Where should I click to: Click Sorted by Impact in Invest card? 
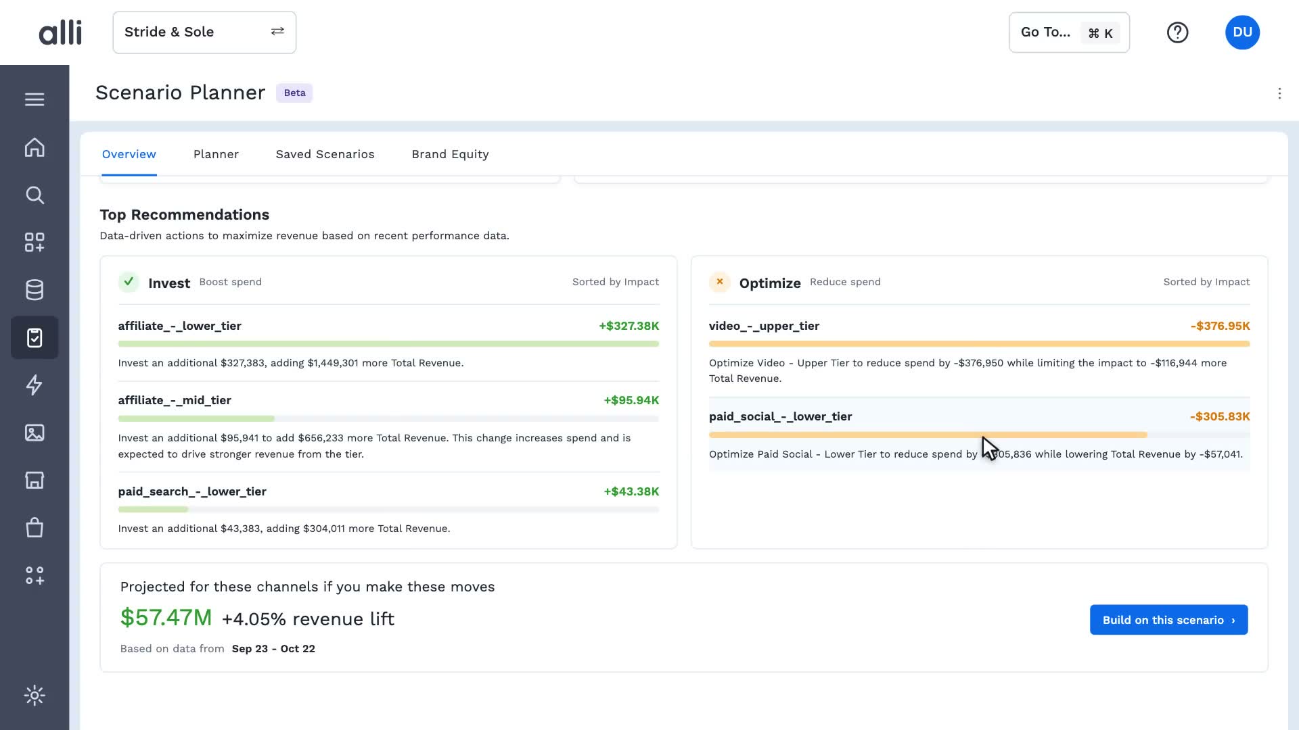point(616,282)
